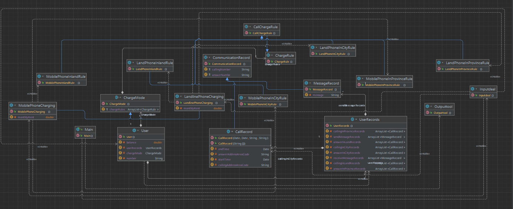Select the User() constructor row
The height and width of the screenshot is (209, 513).
(x=141, y=137)
